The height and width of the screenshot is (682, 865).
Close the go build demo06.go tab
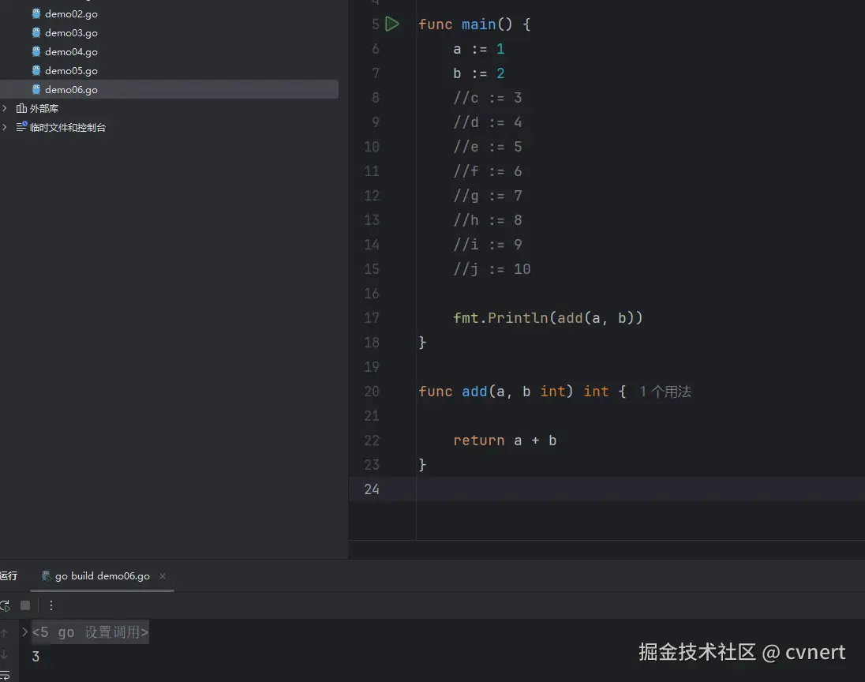163,576
